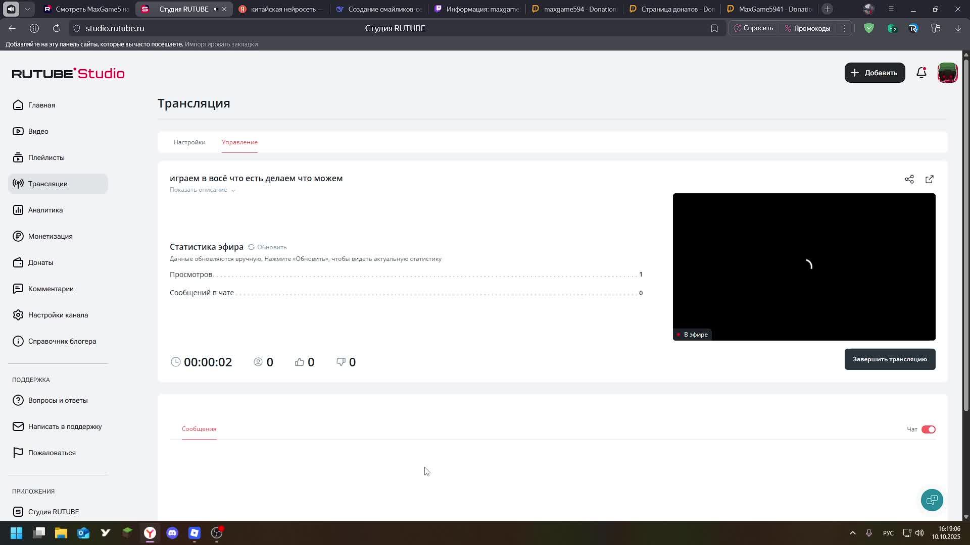Toggle the Чат switch off
Image resolution: width=970 pixels, height=545 pixels.
[928, 429]
